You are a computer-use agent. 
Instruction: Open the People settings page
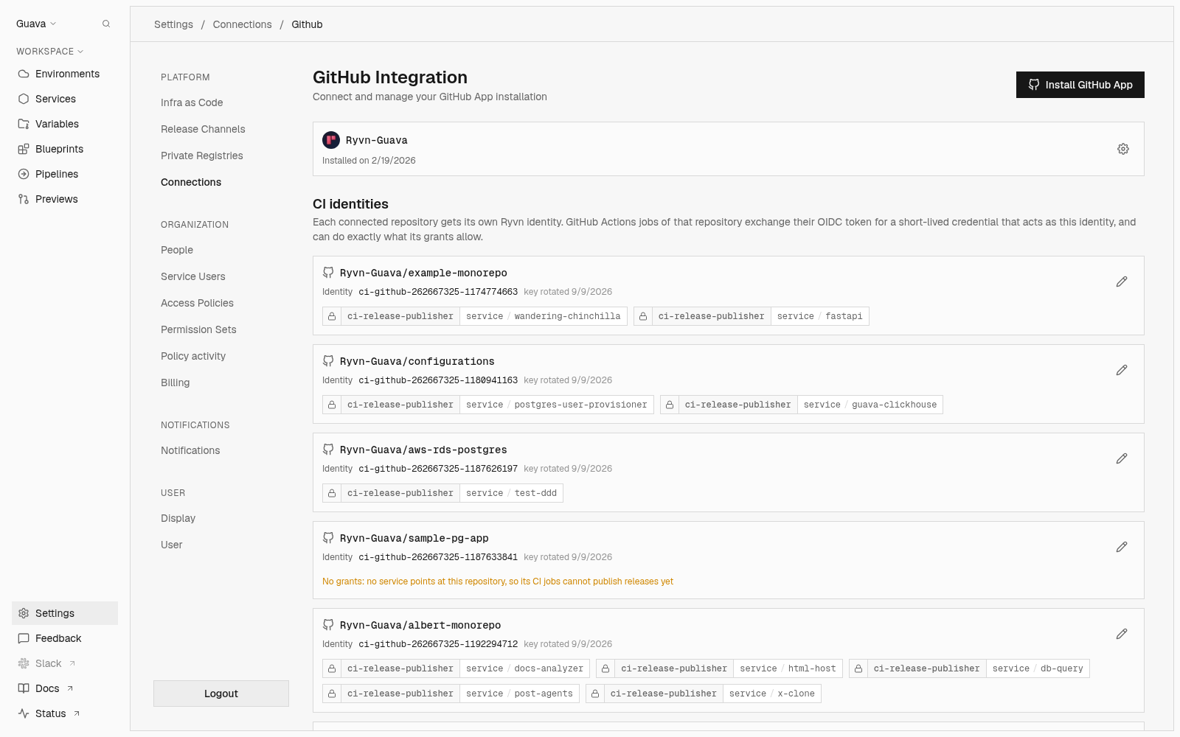177,250
